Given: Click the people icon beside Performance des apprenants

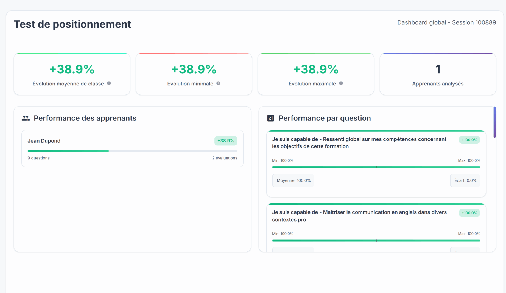Looking at the screenshot, I should click(x=26, y=118).
